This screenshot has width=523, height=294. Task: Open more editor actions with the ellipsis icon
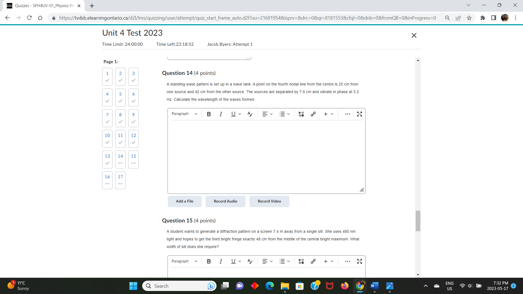(347, 114)
